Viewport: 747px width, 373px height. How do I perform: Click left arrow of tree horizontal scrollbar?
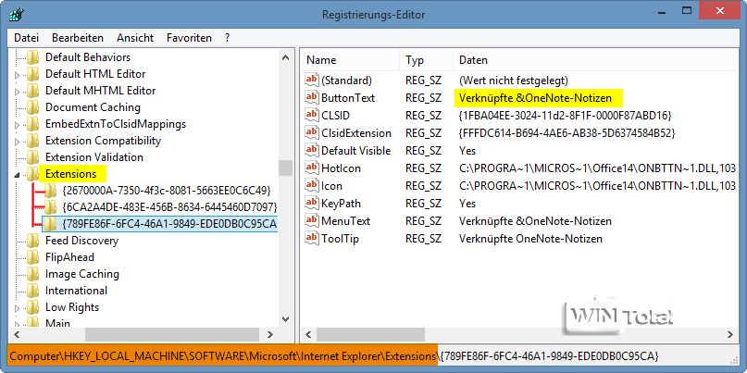point(18,335)
